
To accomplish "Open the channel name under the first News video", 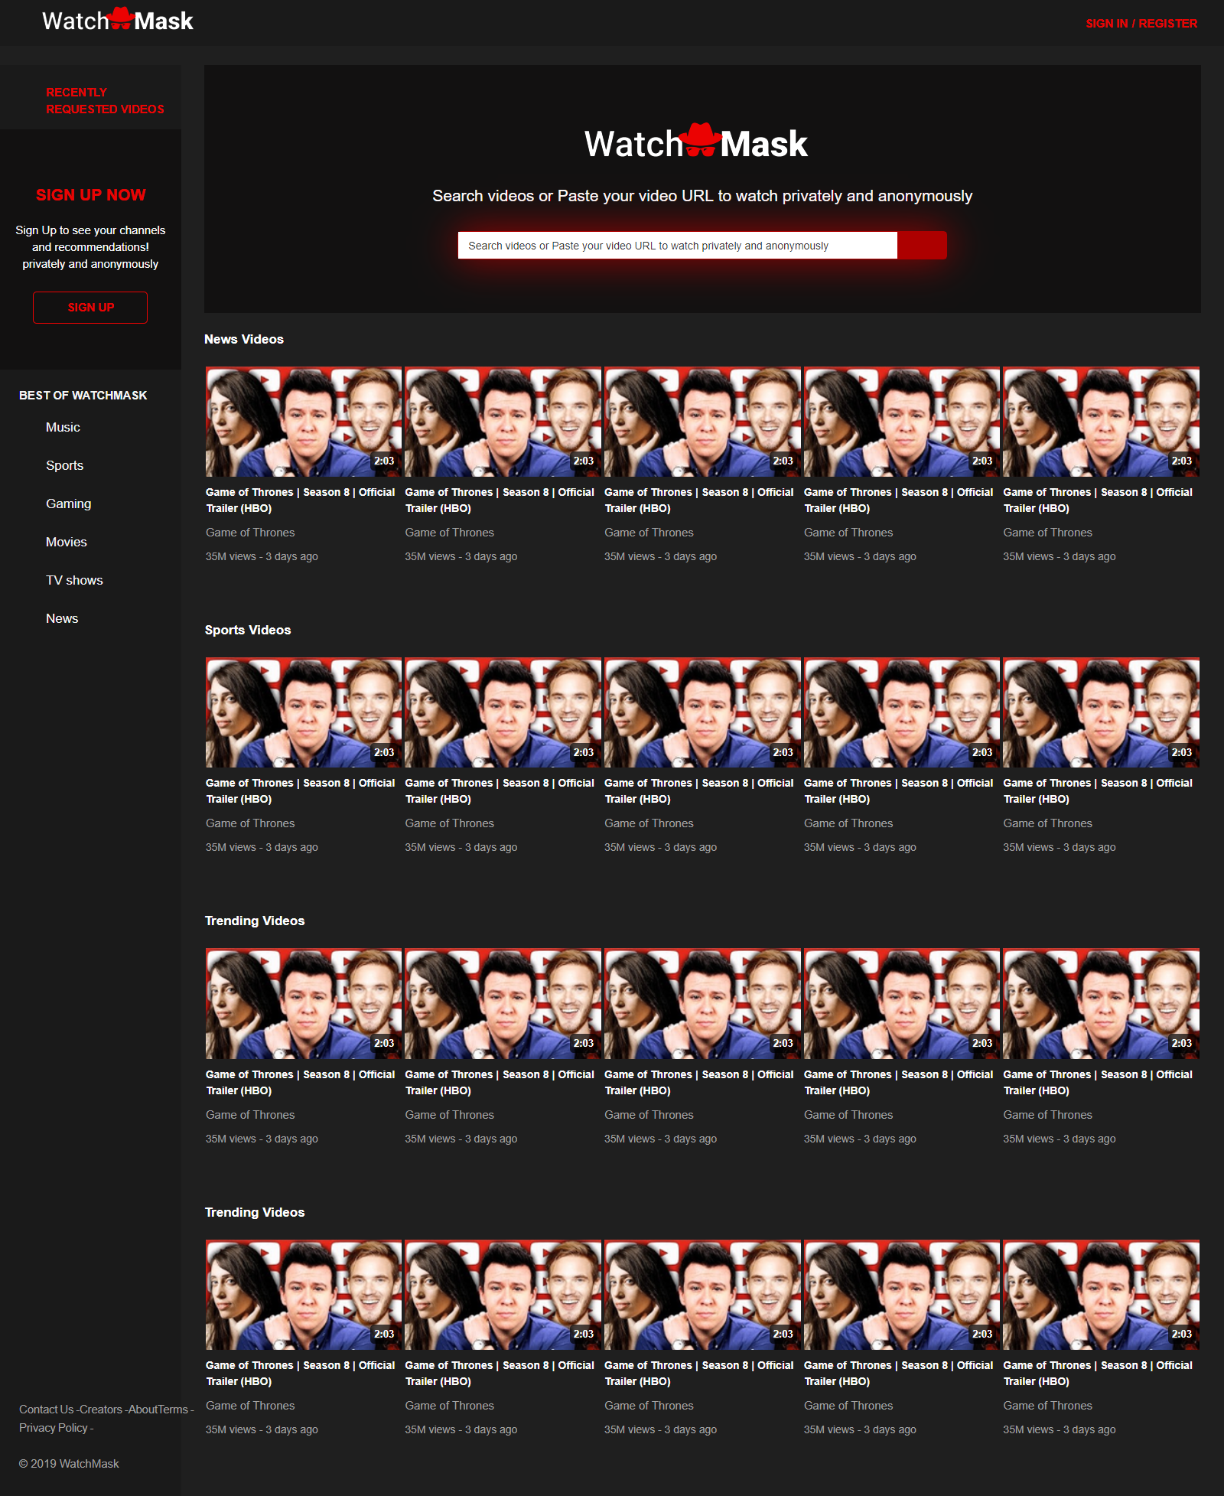I will (x=250, y=533).
